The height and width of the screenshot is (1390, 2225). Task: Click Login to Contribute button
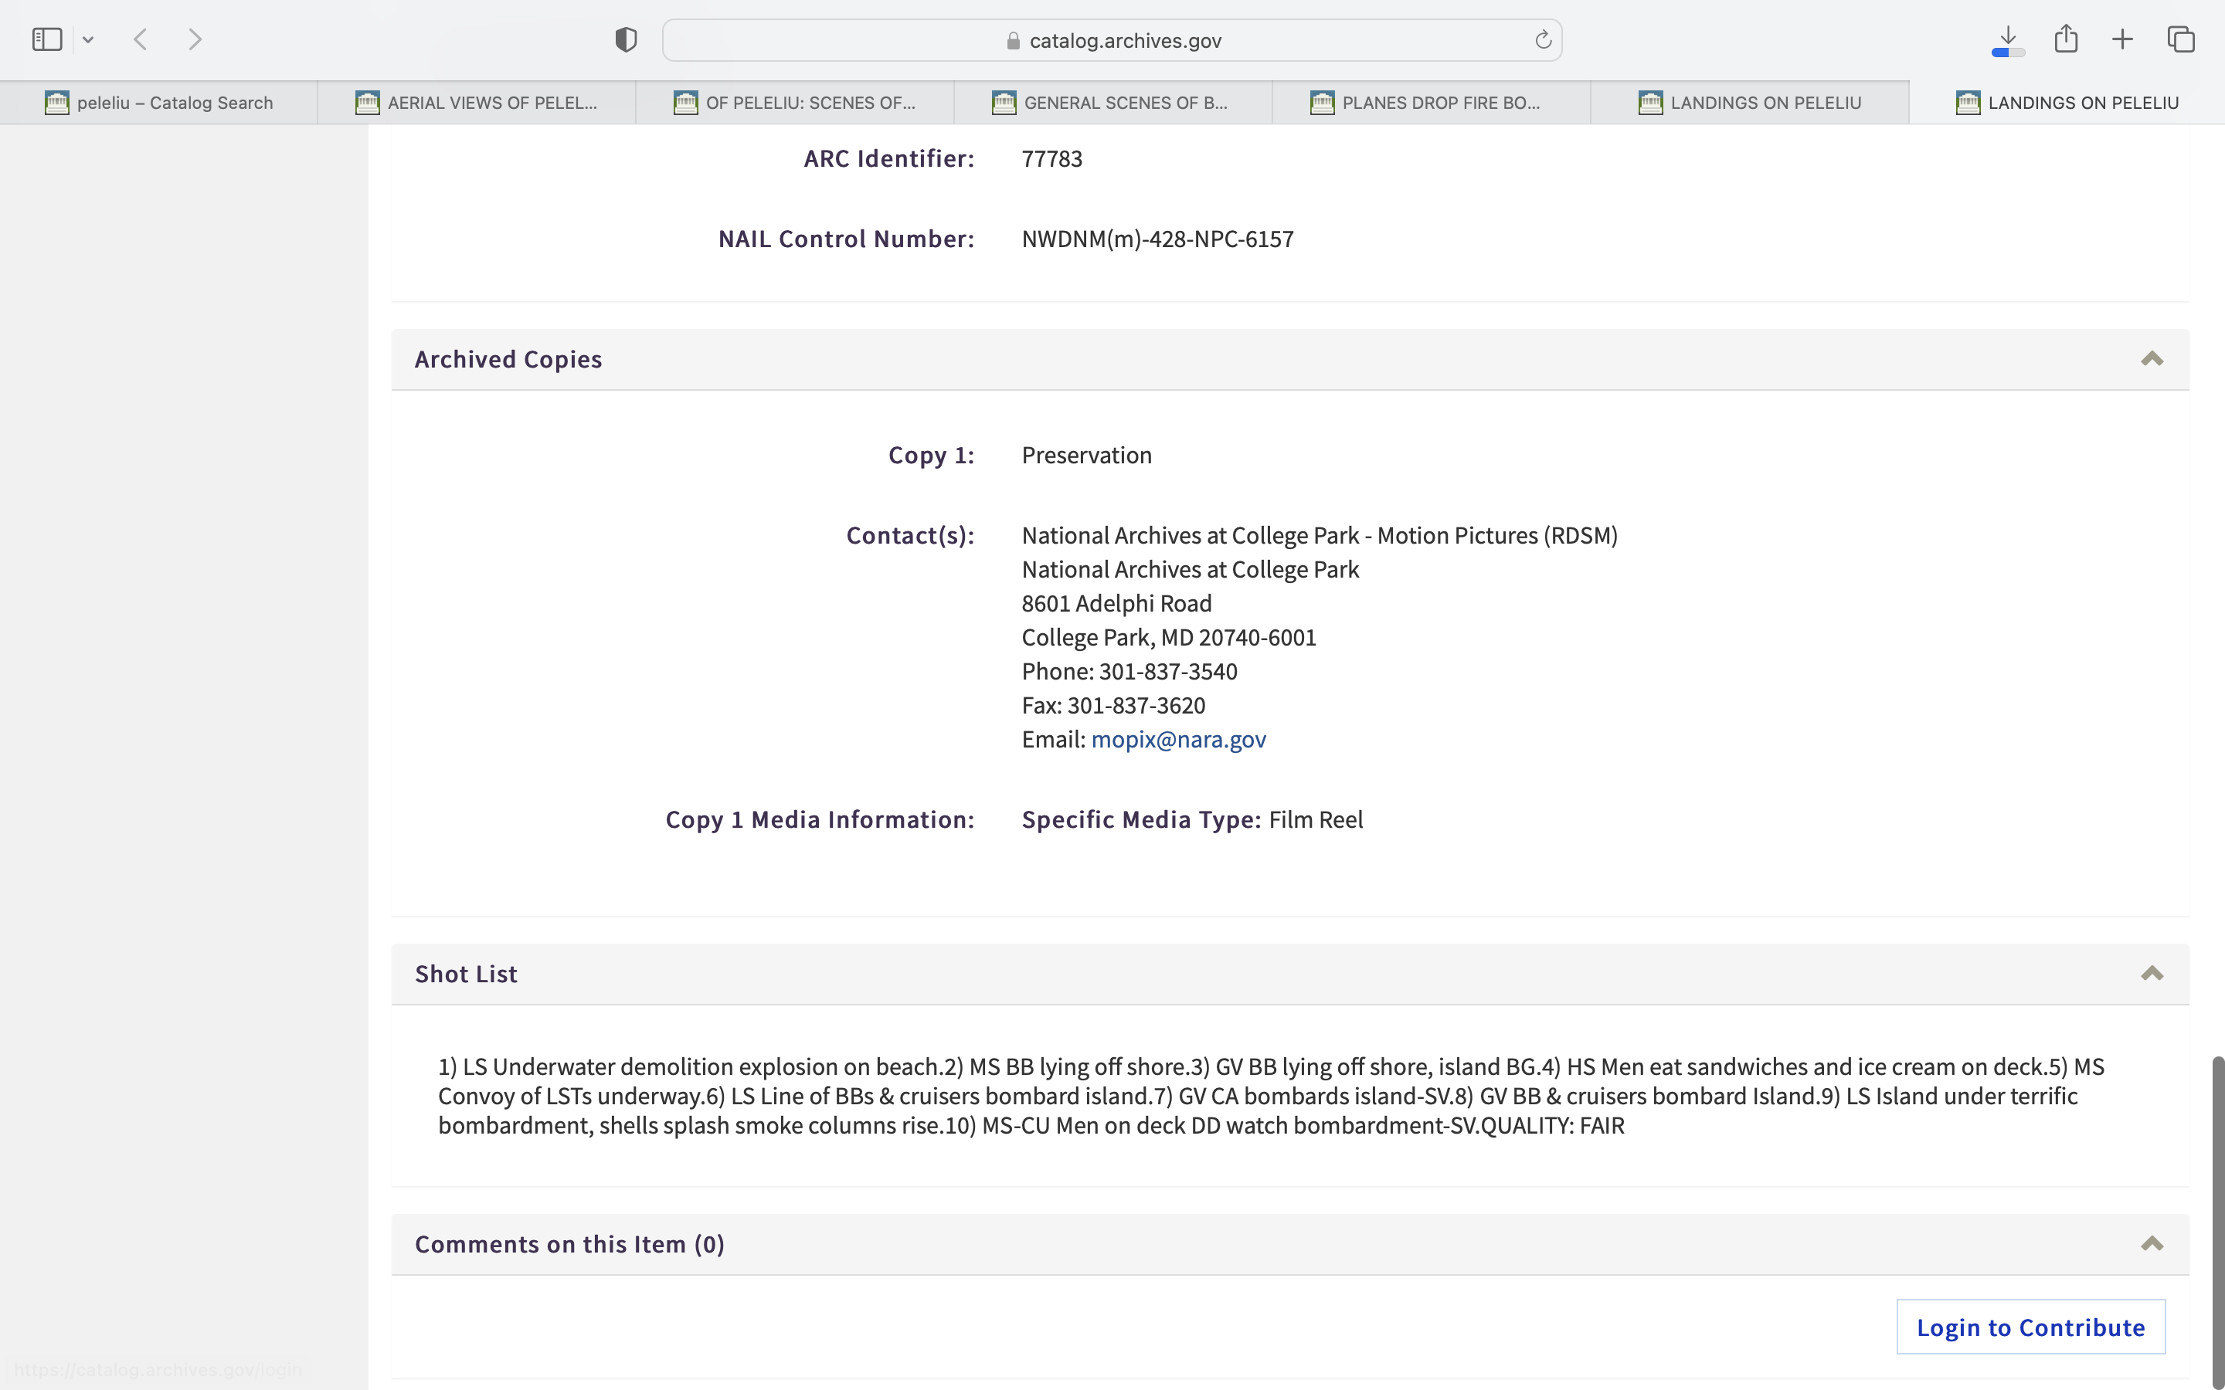(x=2030, y=1327)
